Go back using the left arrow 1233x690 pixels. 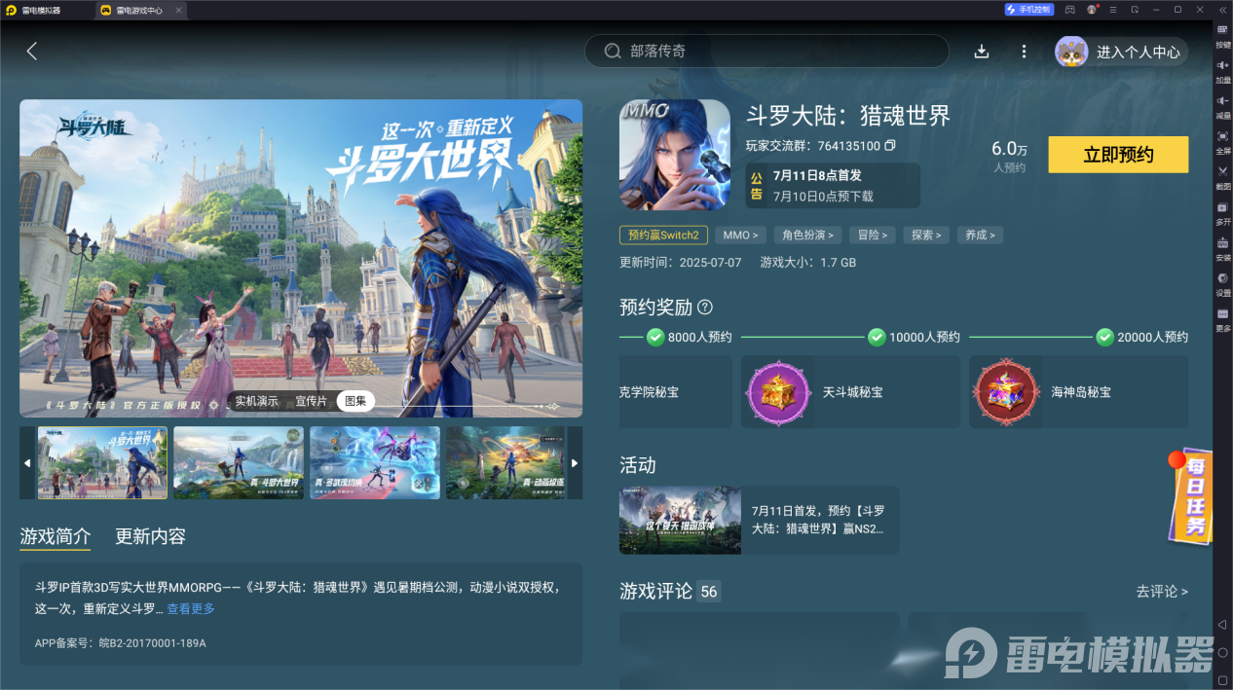pos(32,52)
